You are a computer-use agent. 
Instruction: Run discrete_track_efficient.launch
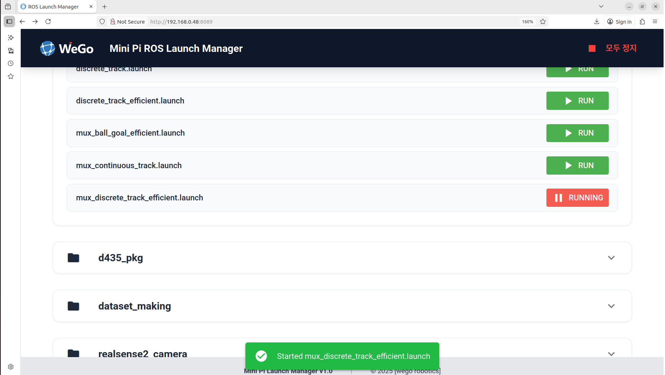click(577, 101)
